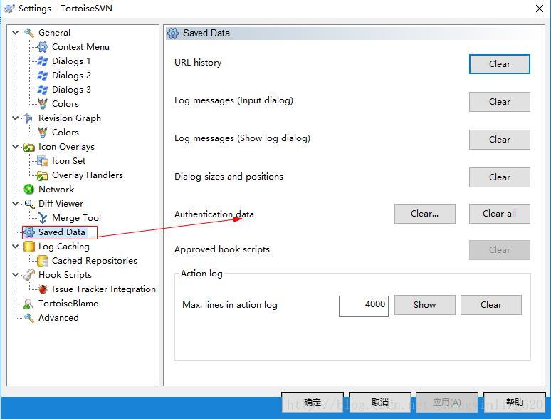The image size is (551, 419).
Task: Click the Issue Tracker Integration bug icon
Action: tap(43, 289)
